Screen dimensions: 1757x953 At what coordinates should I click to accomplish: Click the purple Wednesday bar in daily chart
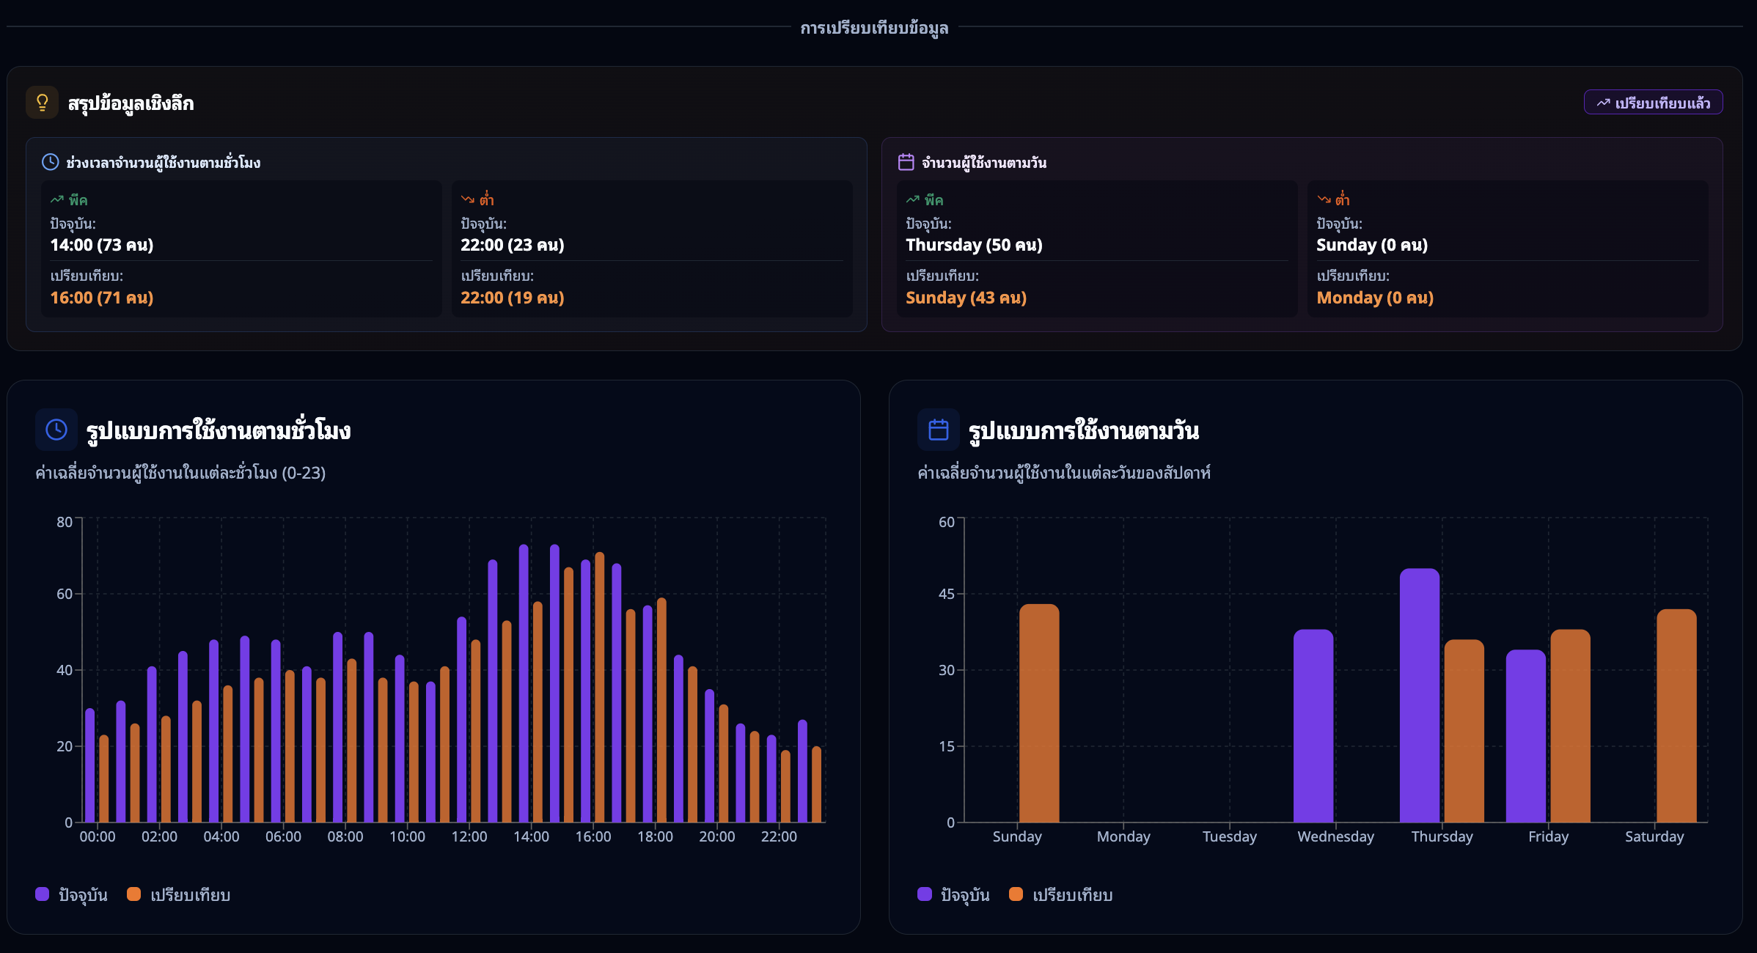(x=1313, y=726)
